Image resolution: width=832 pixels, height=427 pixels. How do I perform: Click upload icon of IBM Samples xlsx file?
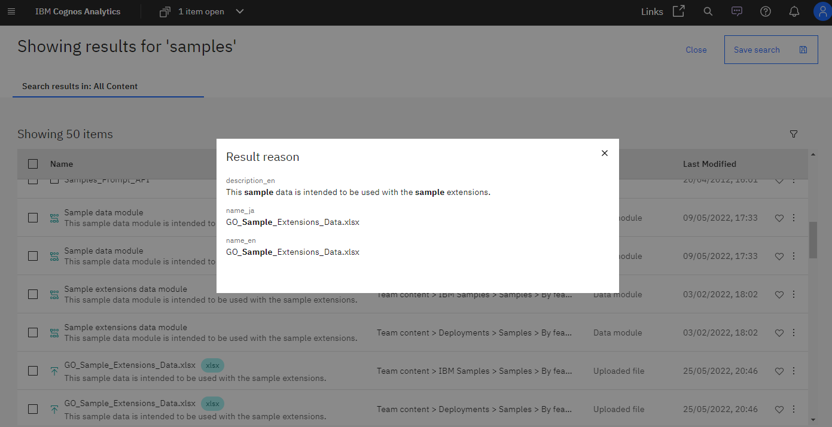[x=54, y=371]
